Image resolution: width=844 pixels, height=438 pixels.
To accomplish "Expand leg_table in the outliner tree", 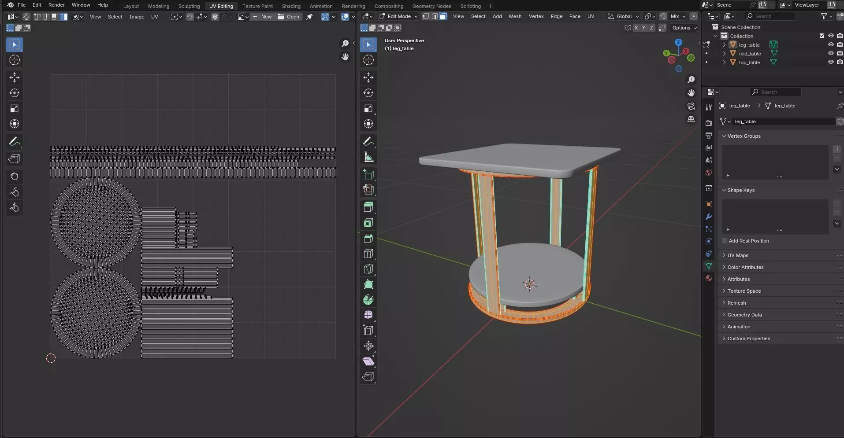I will (724, 44).
